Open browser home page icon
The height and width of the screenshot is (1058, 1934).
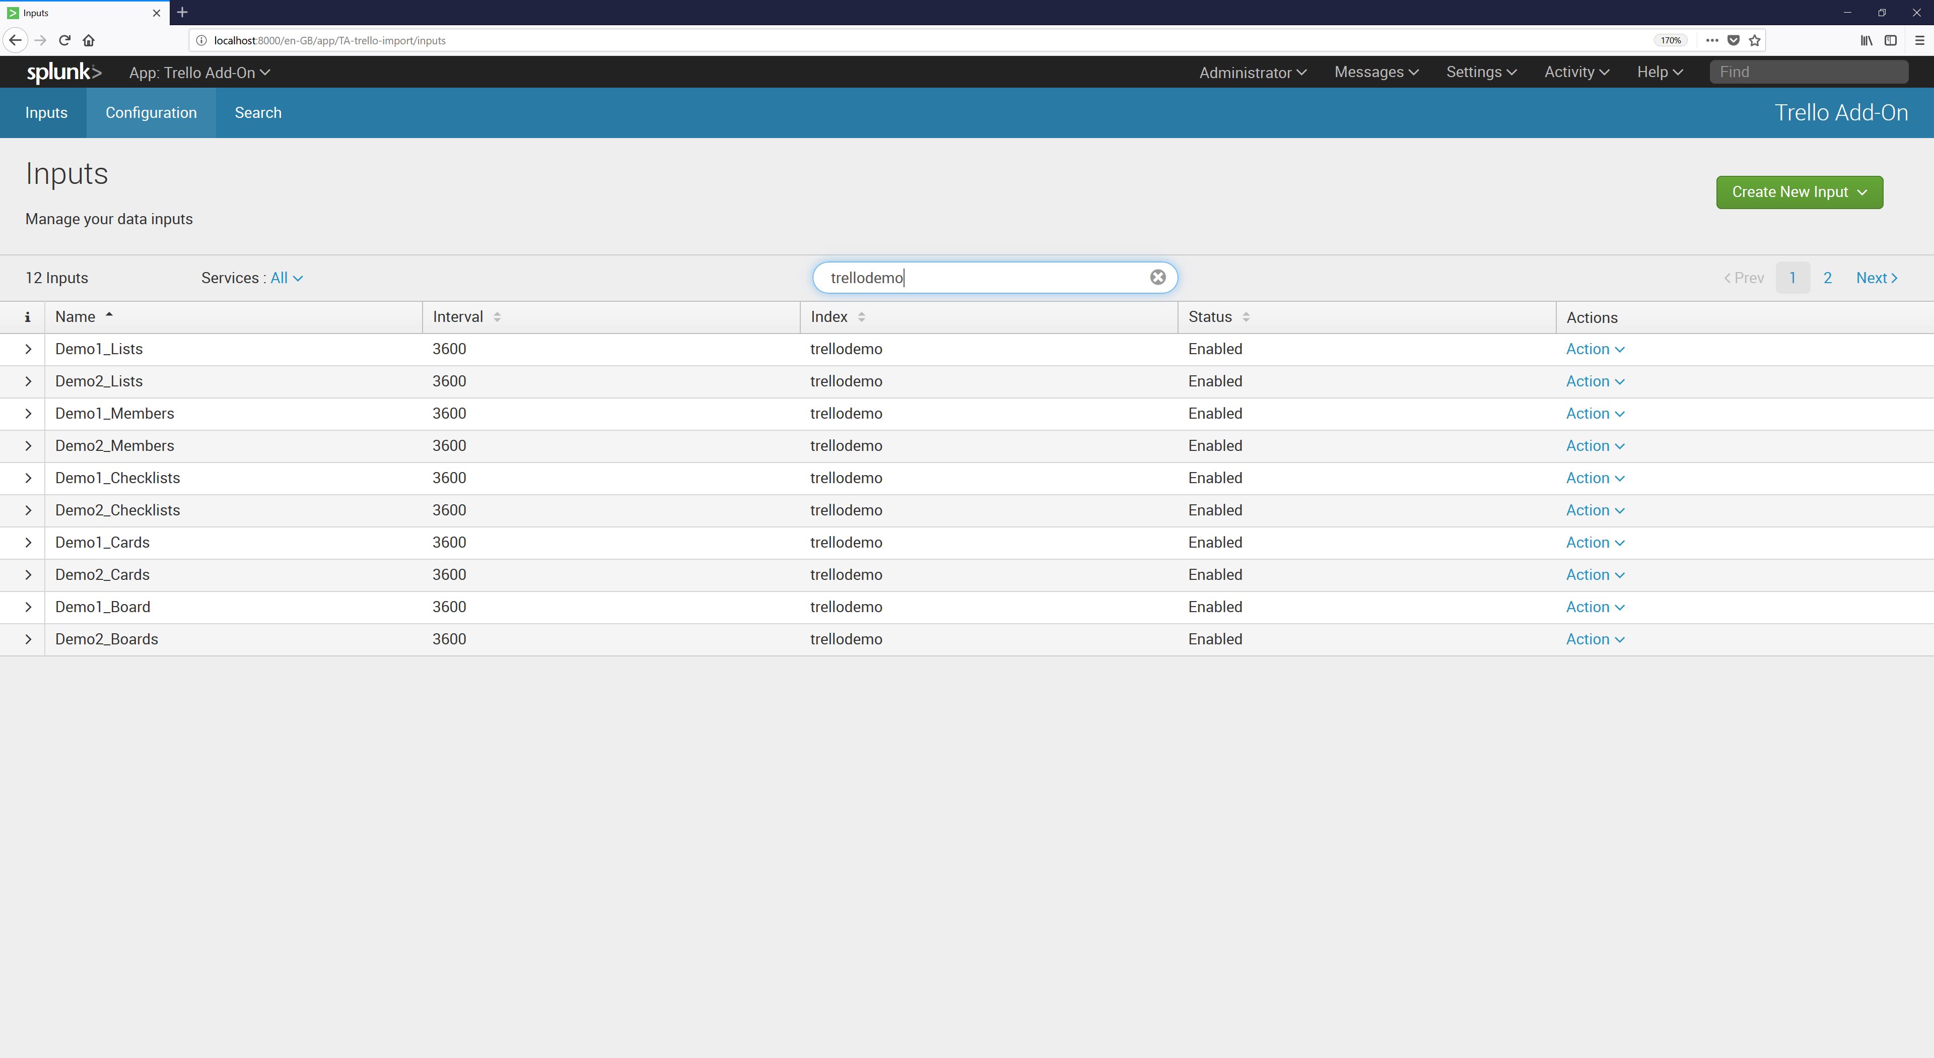point(89,40)
